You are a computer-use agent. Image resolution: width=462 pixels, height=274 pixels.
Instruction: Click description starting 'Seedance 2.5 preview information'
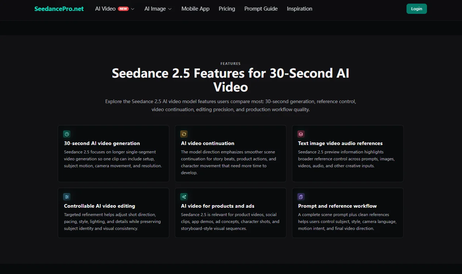tap(346, 159)
